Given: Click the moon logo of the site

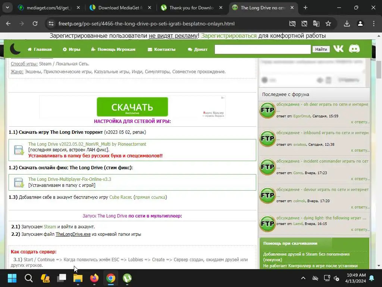Looking at the screenshot, I should (x=15, y=49).
